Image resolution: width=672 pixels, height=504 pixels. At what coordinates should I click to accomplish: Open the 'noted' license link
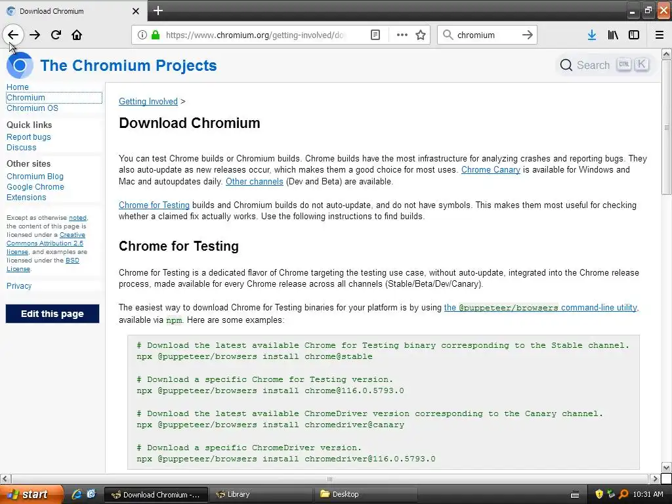77,218
